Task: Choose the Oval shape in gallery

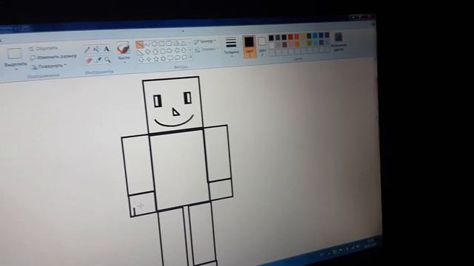Action: [x=154, y=44]
